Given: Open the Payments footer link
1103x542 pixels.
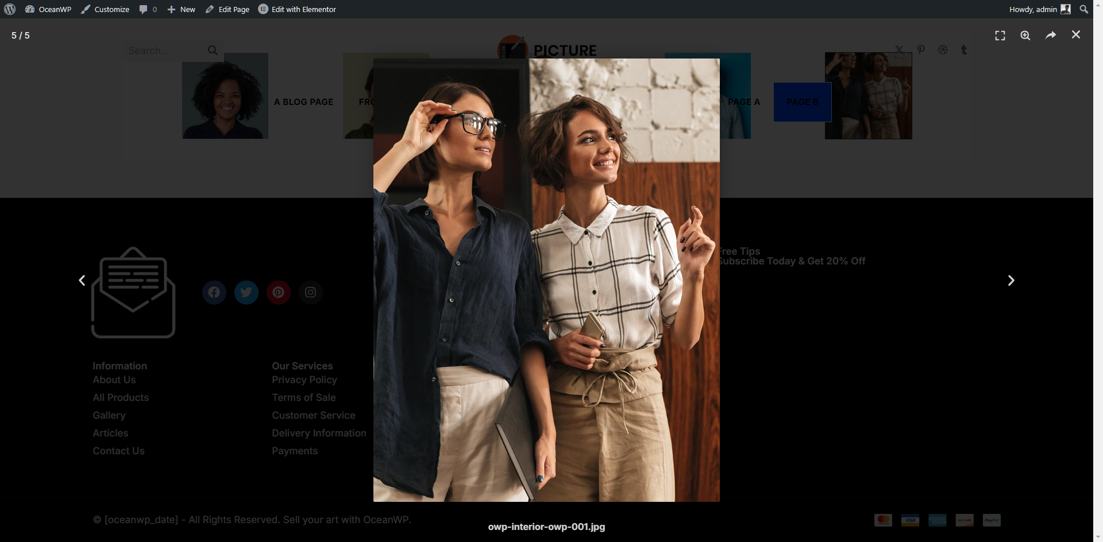Looking at the screenshot, I should pos(295,451).
